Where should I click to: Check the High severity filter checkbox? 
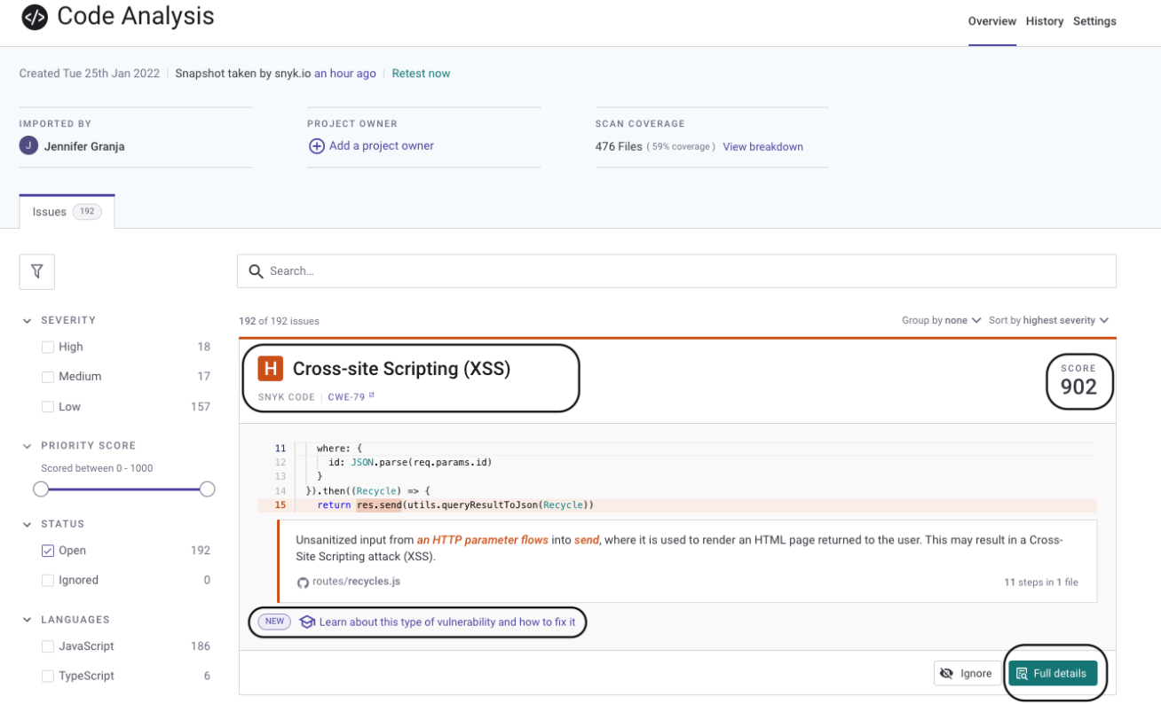coord(47,347)
